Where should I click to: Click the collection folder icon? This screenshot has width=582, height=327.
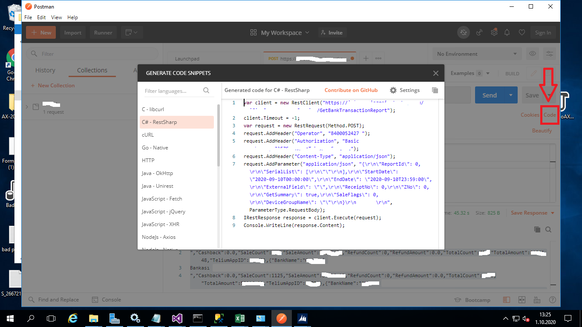pyautogui.click(x=36, y=107)
